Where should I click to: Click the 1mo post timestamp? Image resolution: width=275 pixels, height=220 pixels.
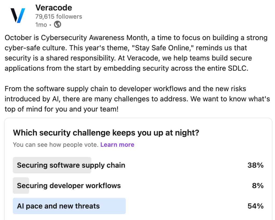tap(41, 25)
